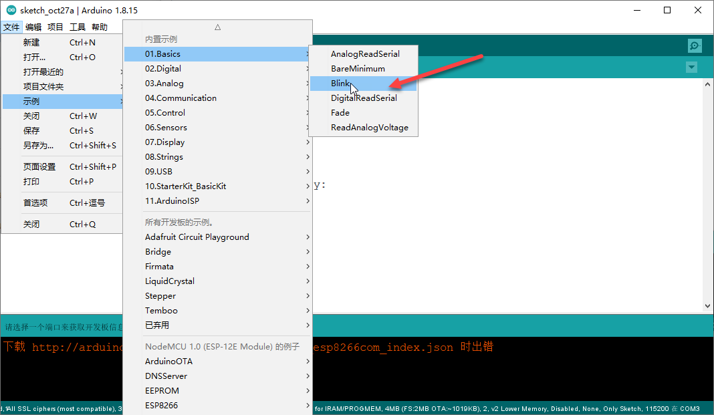Click editor scrollbar down arrow
The width and height of the screenshot is (714, 415).
tap(707, 306)
